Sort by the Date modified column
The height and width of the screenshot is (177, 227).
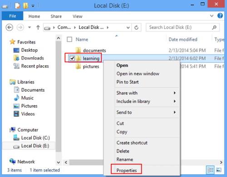tap(183, 39)
